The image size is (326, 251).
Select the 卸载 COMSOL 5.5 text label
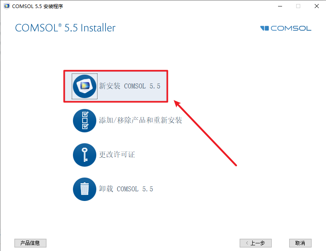(x=126, y=189)
